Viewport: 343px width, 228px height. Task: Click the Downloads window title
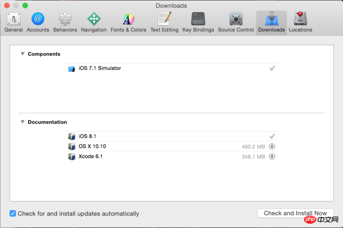coord(171,6)
